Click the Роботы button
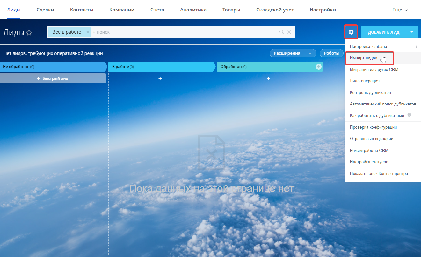The image size is (421, 257). (x=331, y=53)
